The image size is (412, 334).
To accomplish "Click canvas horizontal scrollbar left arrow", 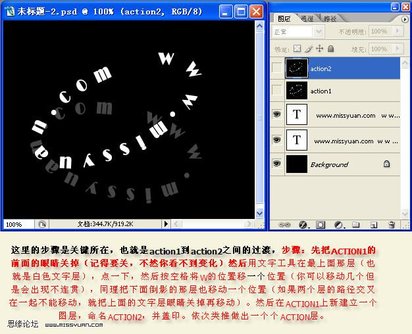I will pyautogui.click(x=176, y=224).
